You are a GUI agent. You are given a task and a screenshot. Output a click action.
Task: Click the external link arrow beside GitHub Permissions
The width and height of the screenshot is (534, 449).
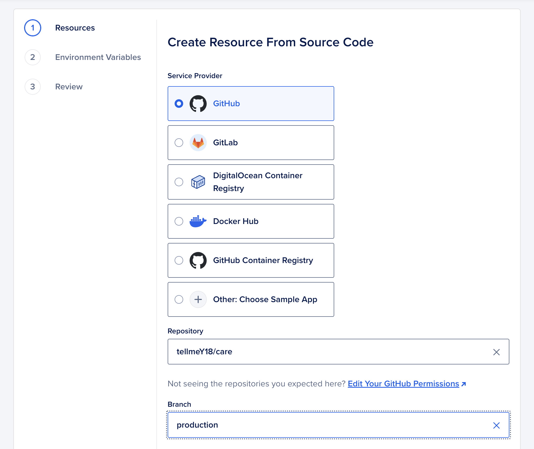[x=464, y=384]
